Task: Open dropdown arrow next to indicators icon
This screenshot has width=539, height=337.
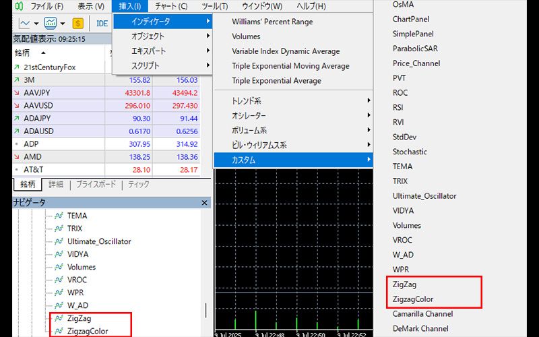Action: [x=63, y=23]
